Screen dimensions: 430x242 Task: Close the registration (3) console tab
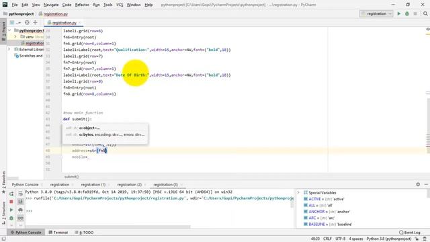(x=181, y=185)
